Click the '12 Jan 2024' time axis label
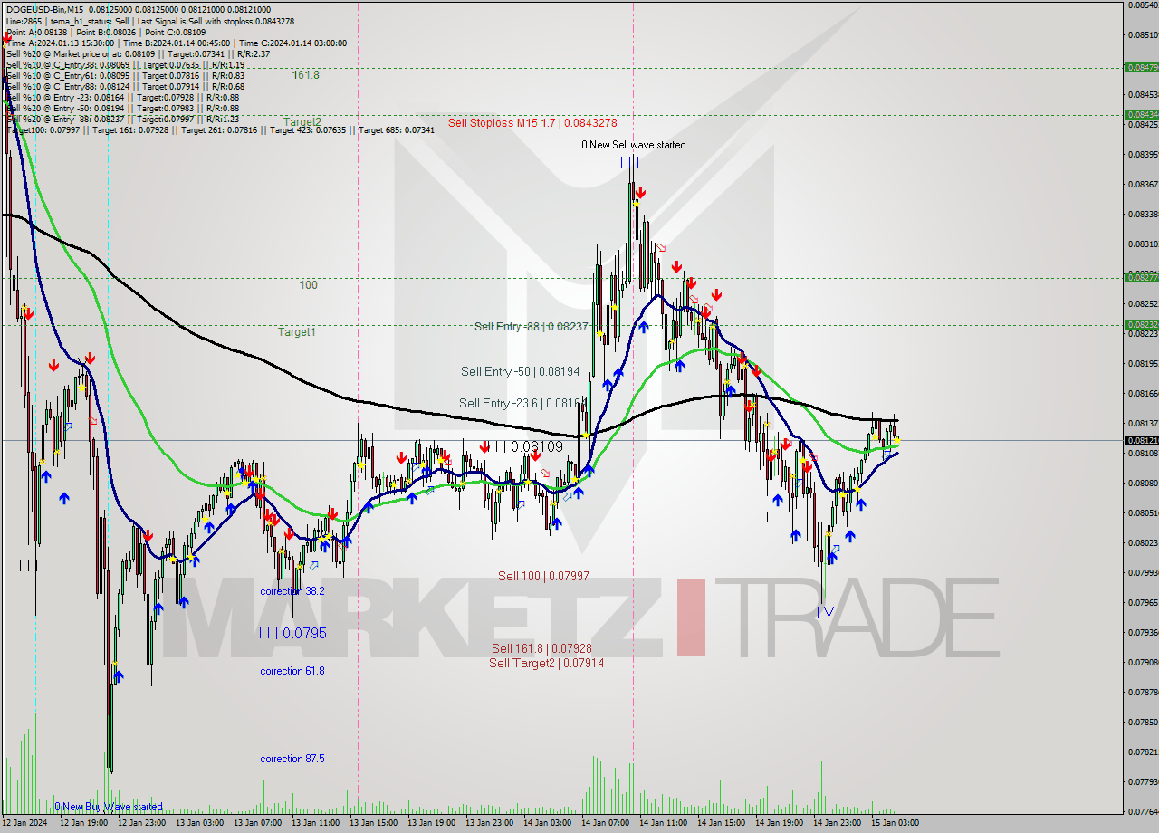Image resolution: width=1159 pixels, height=833 pixels. [x=24, y=823]
